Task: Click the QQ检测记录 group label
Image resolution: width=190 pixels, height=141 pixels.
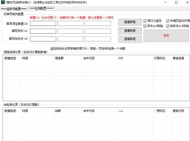Action: point(22,105)
